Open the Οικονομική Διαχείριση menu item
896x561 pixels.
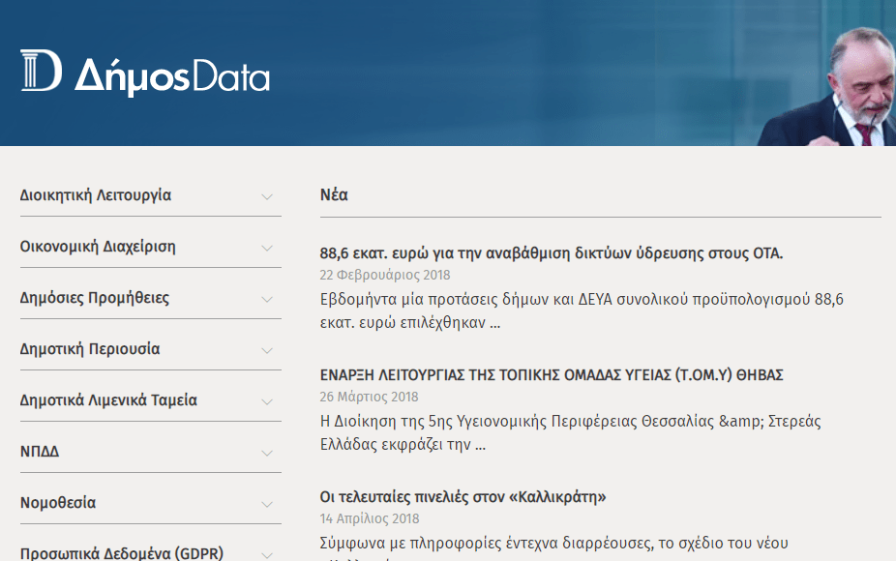click(98, 247)
